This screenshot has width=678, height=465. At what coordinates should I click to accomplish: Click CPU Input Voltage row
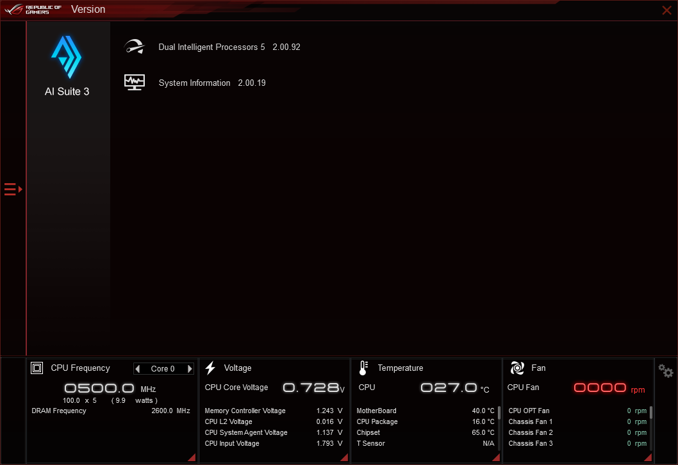click(274, 443)
